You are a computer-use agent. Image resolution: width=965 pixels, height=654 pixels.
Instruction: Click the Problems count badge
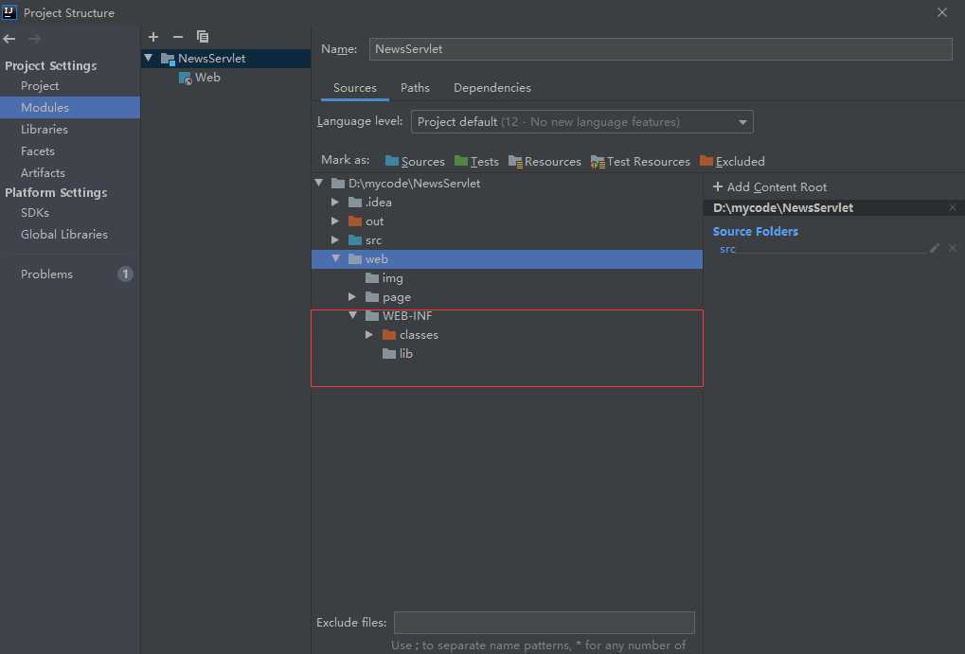[125, 274]
